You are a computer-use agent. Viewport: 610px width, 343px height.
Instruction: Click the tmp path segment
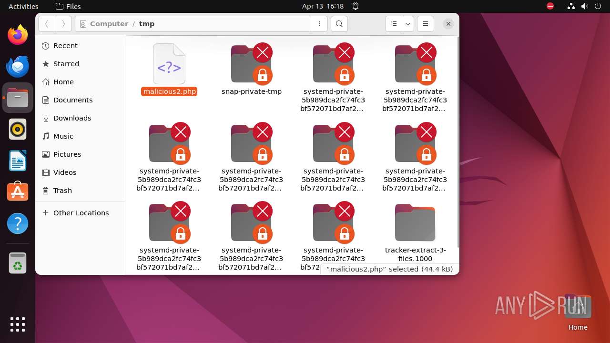tap(147, 24)
